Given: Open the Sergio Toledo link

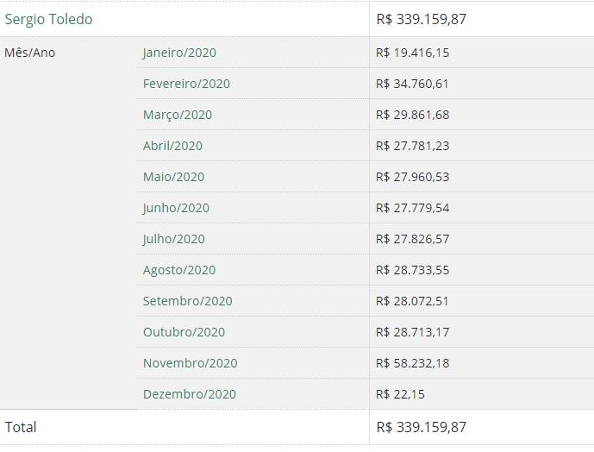Looking at the screenshot, I should 49,19.
